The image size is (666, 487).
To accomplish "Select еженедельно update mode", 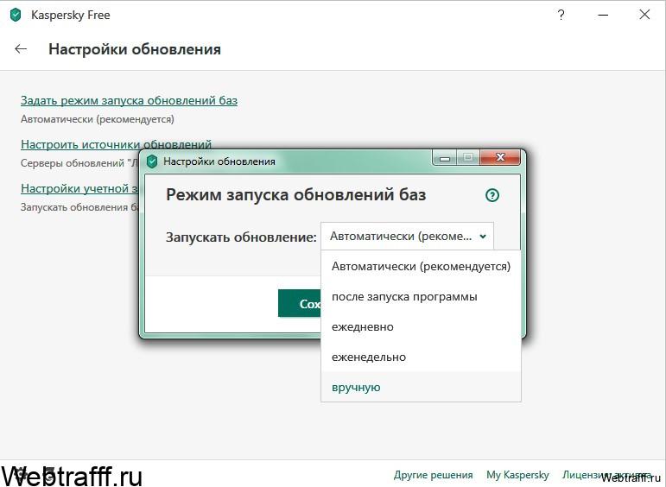I will [x=421, y=357].
